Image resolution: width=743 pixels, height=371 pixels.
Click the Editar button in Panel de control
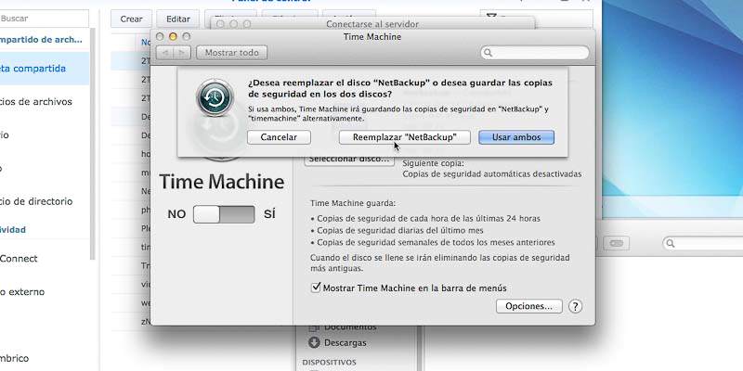(x=178, y=19)
